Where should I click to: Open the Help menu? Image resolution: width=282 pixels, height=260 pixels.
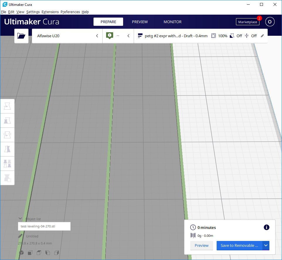85,12
